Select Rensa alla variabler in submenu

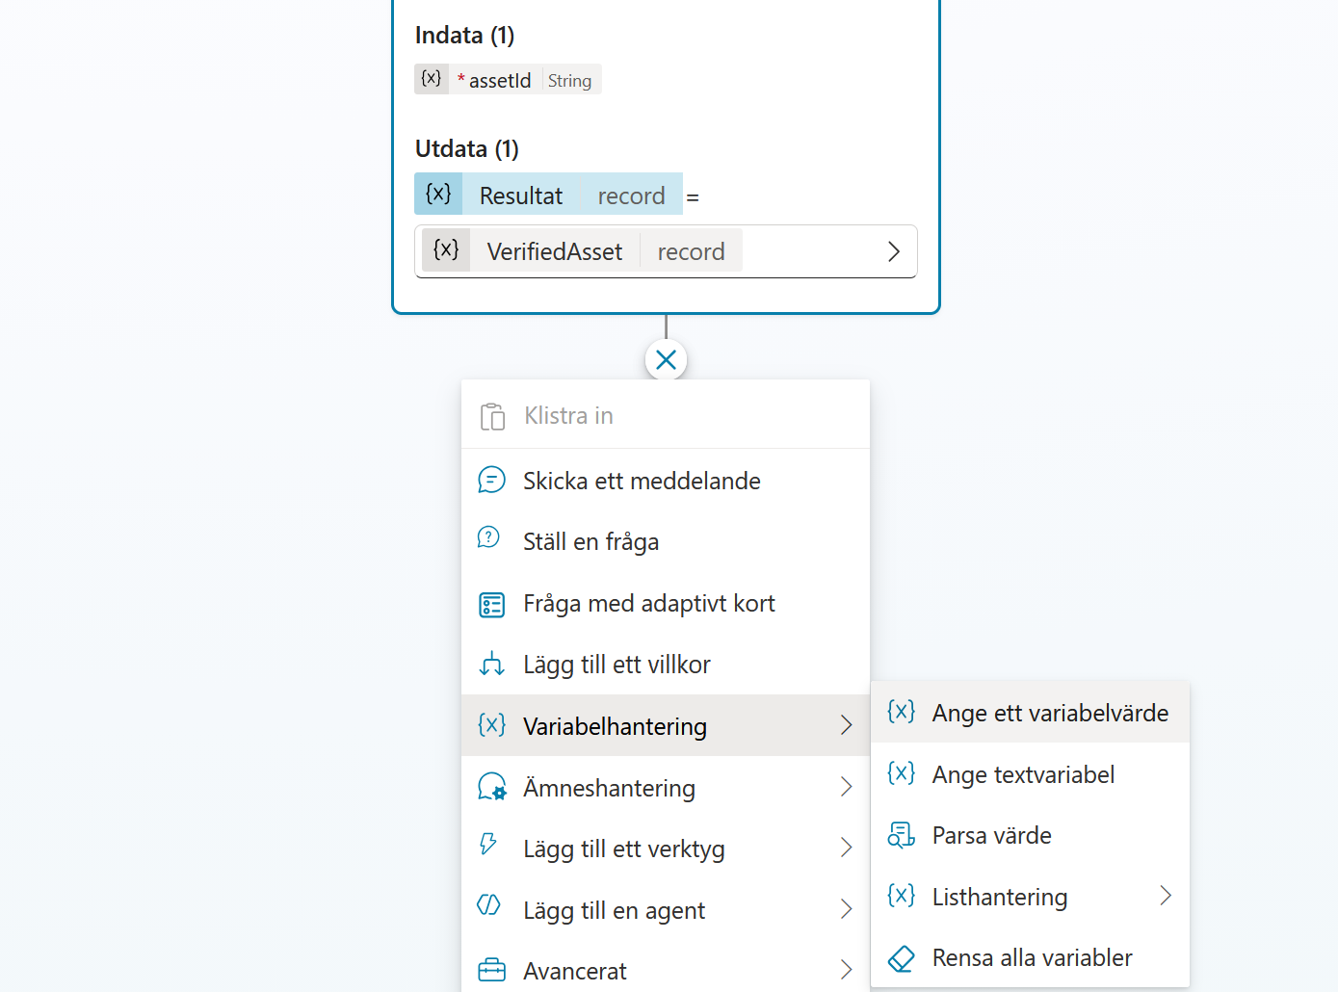(1030, 957)
